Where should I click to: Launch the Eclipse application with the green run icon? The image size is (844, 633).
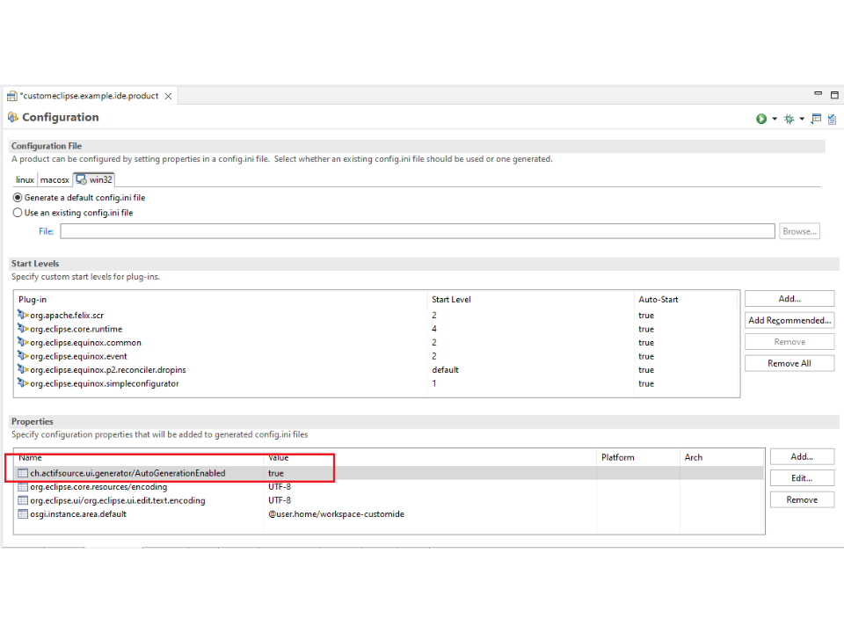pyautogui.click(x=761, y=119)
